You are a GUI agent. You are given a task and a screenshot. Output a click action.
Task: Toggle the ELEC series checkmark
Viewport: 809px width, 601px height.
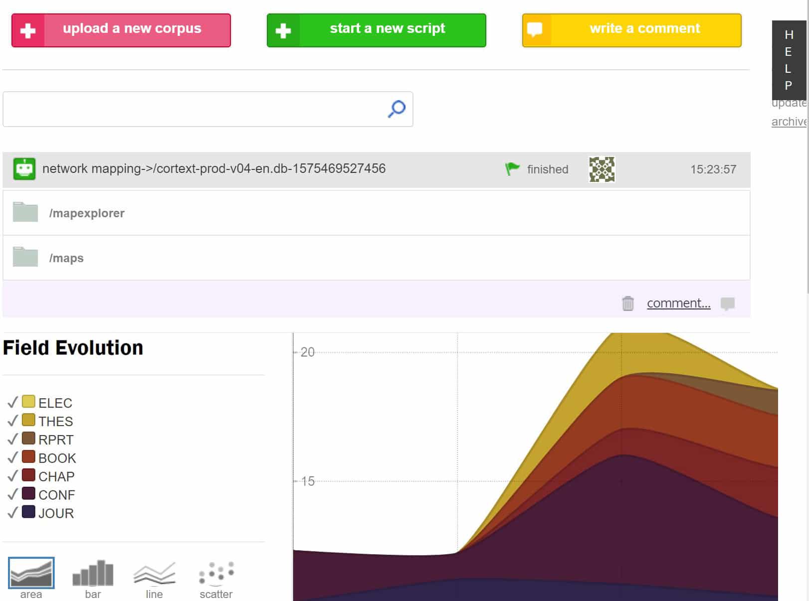pos(12,402)
